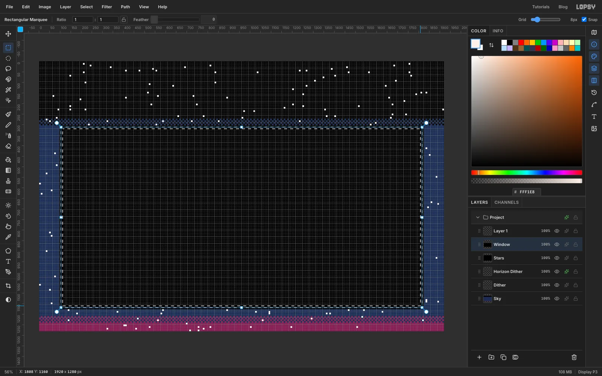The image size is (602, 376).
Task: Select the Magic Wand tool
Action: coord(8,90)
